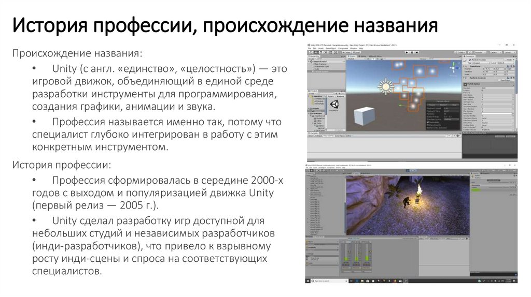This screenshot has width=531, height=297.
Task: Toggle Play On Awake checkbox in Inspector
Action: click(x=482, y=127)
